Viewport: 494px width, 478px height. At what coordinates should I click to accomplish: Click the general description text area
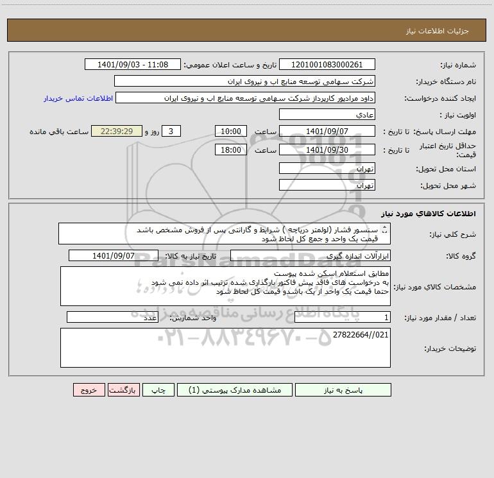point(225,234)
